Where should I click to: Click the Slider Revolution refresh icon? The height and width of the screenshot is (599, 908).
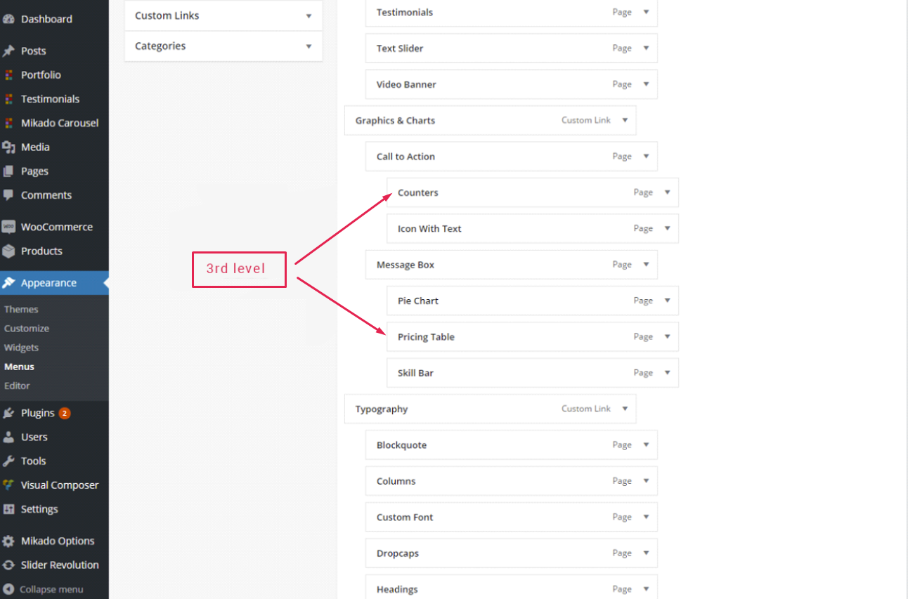pyautogui.click(x=9, y=565)
